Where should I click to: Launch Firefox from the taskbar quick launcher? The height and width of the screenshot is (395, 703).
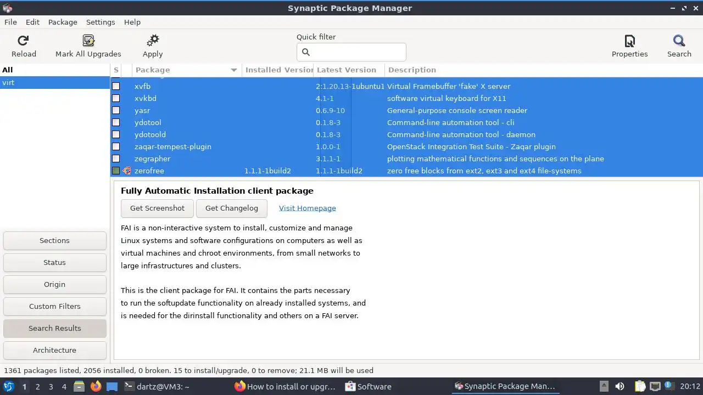[96, 386]
